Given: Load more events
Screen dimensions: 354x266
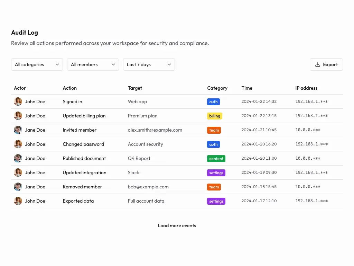Looking at the screenshot, I should (177, 225).
